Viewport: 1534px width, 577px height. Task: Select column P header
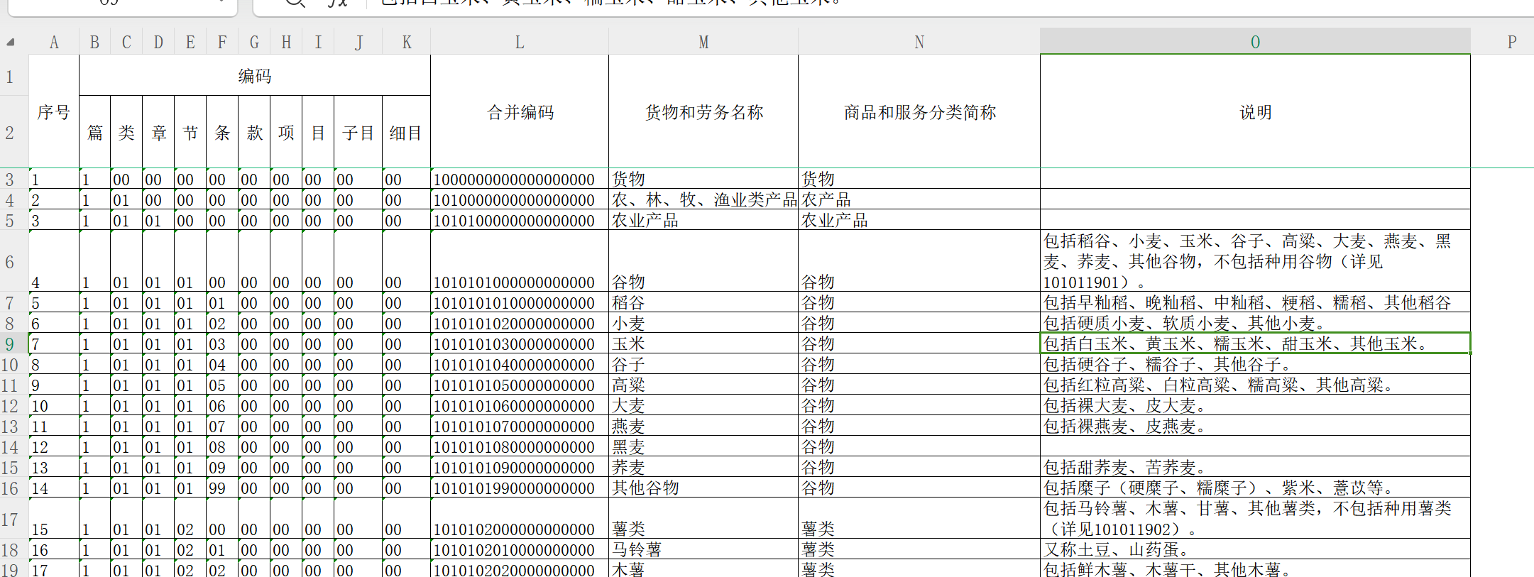pyautogui.click(x=1511, y=43)
